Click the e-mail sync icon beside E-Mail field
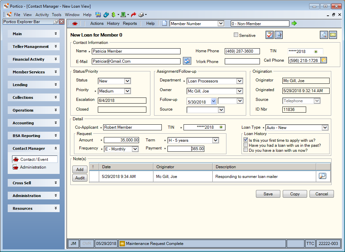 (187, 61)
